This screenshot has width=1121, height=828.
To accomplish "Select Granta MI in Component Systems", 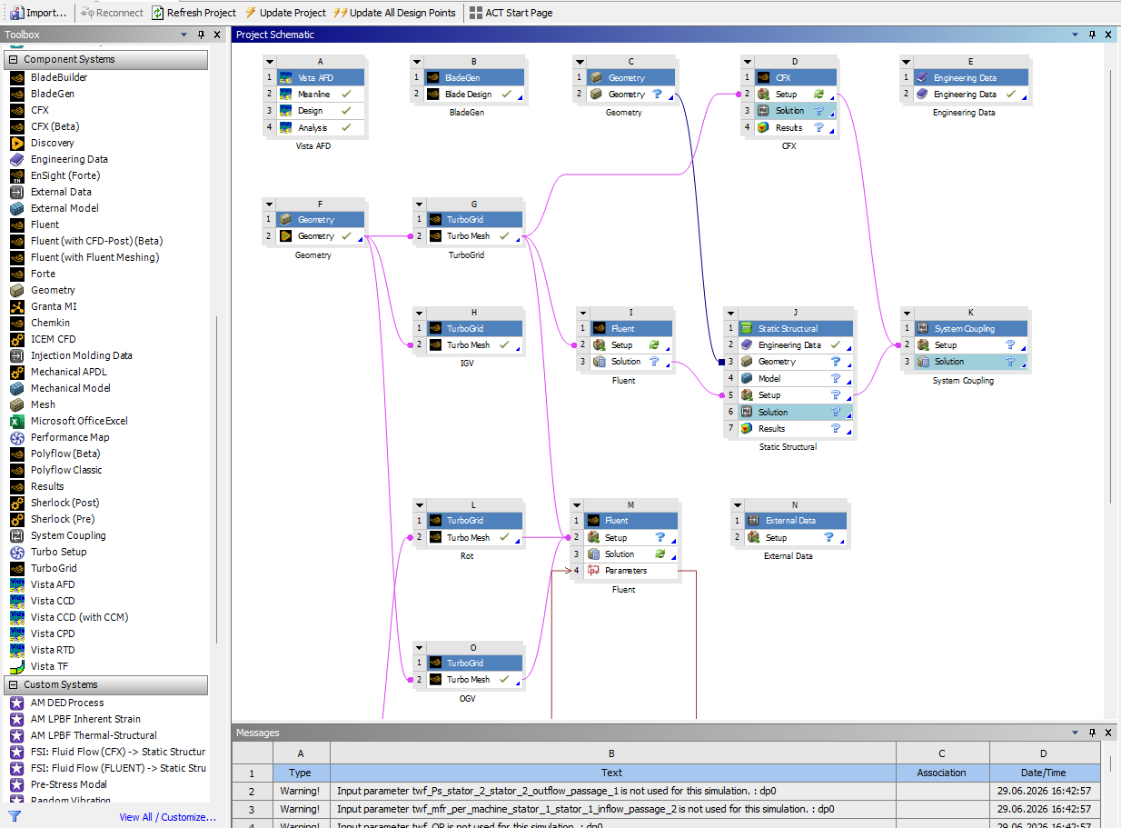I will click(53, 306).
